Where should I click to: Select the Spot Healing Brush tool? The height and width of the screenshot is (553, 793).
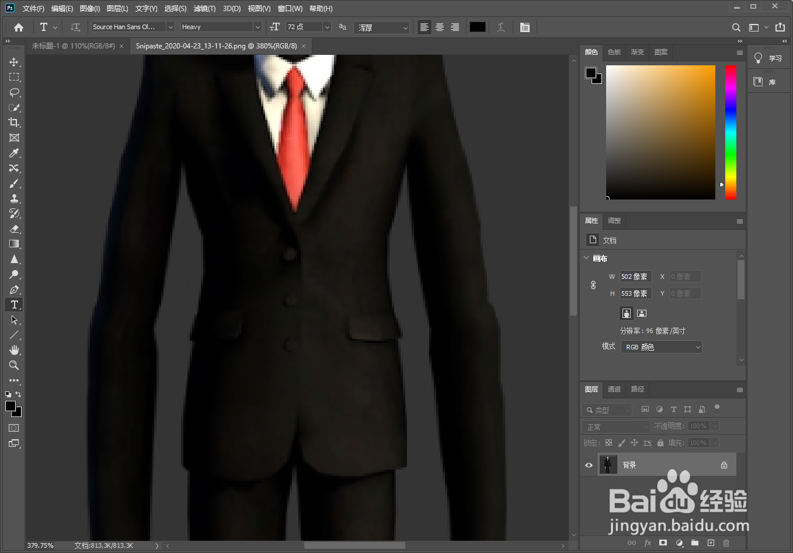pos(14,168)
